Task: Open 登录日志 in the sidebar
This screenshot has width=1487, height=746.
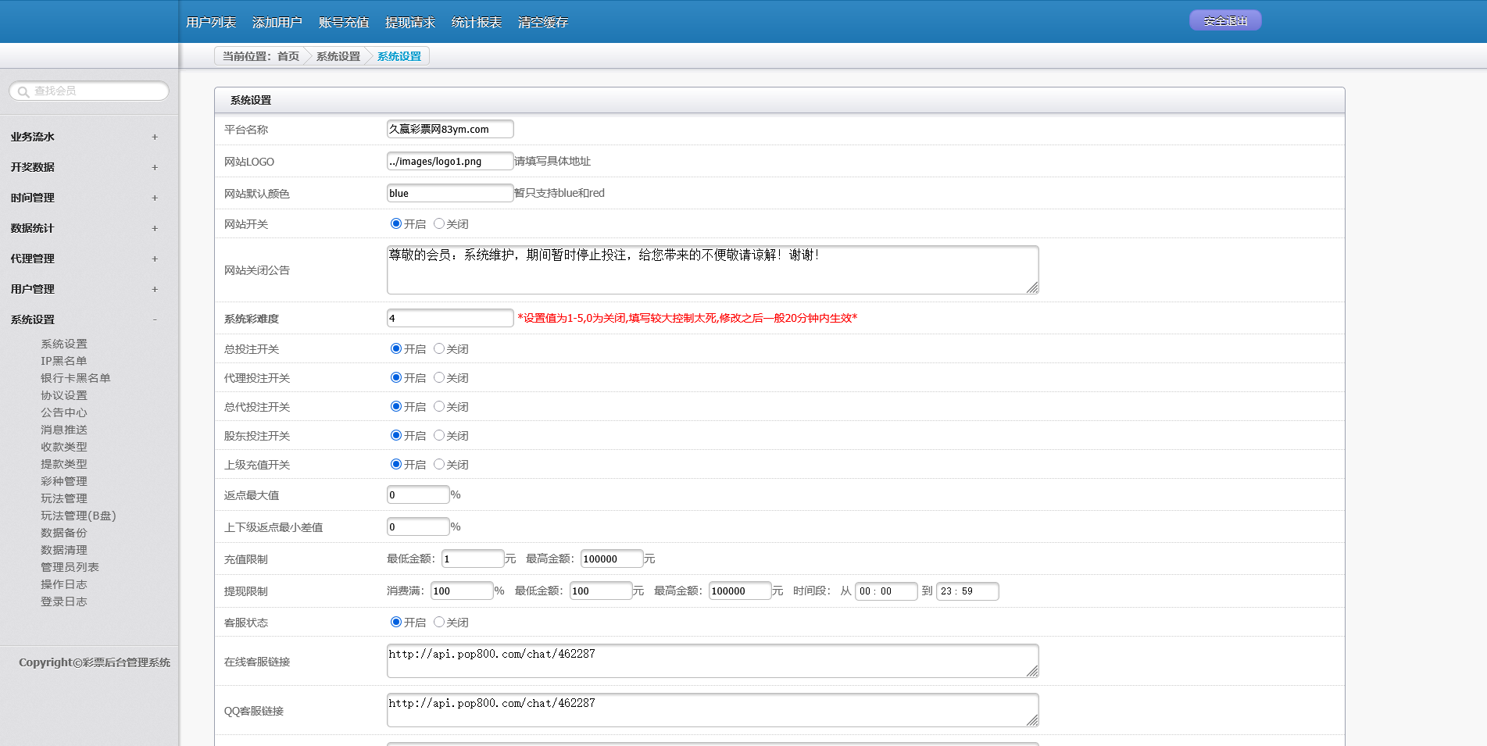Action: (x=64, y=601)
